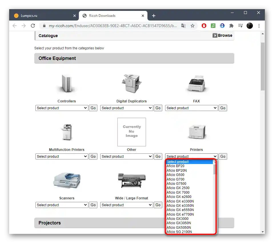
Task: Open the Wide / Large Format dropdown
Action: pos(127,205)
